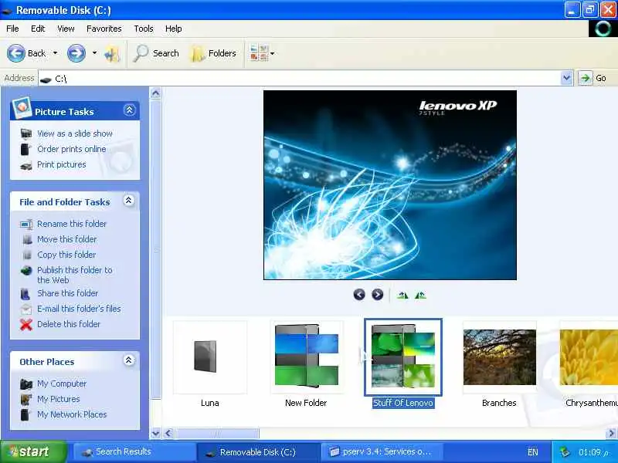Click Copy this folder

tap(66, 255)
